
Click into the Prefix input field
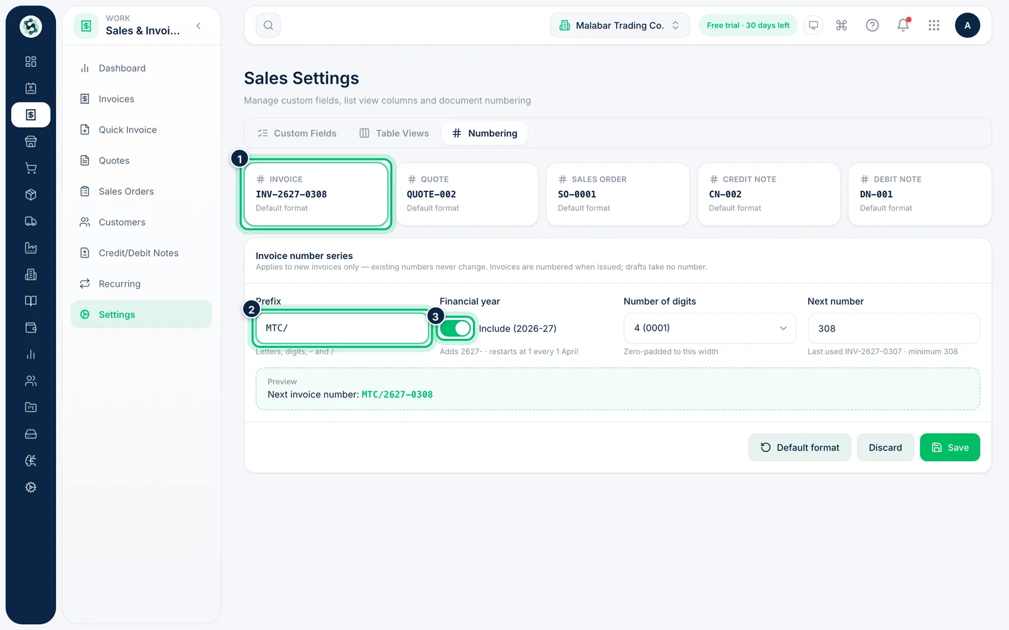342,328
